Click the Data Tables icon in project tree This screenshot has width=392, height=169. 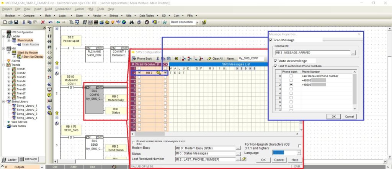9,126
